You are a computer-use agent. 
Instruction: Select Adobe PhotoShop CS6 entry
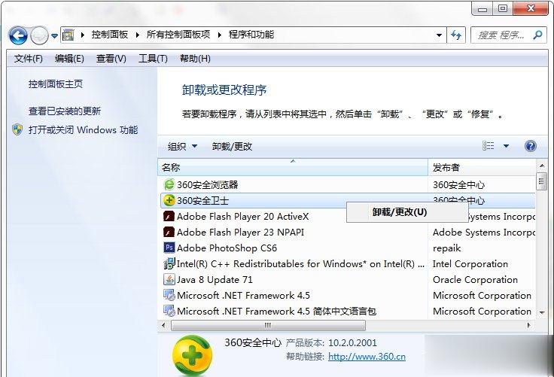pos(227,248)
